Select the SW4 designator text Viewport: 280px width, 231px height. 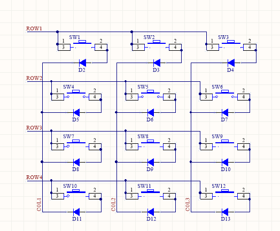pos(68,87)
